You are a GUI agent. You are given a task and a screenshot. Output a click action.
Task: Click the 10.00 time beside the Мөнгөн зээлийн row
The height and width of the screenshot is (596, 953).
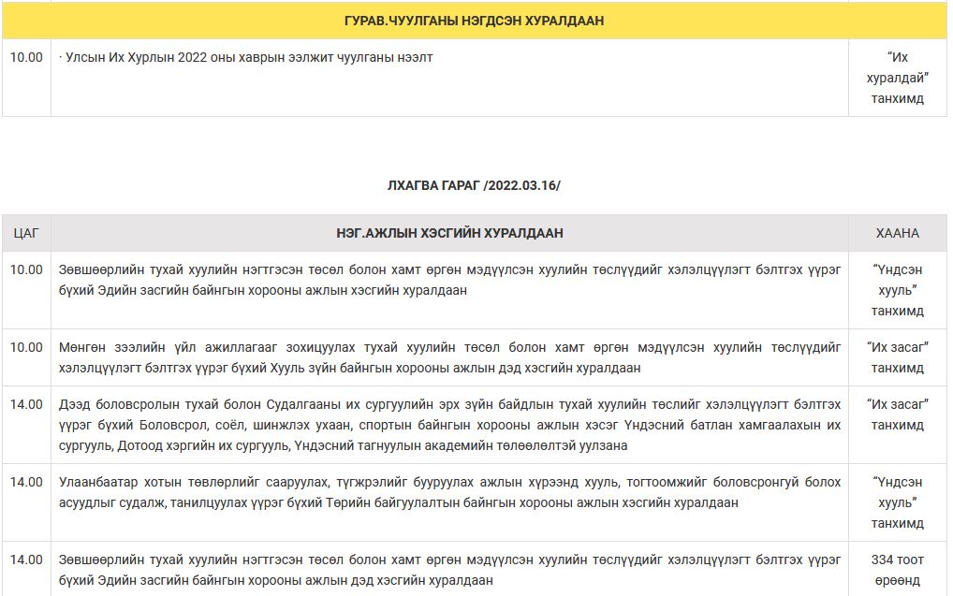pos(26,348)
